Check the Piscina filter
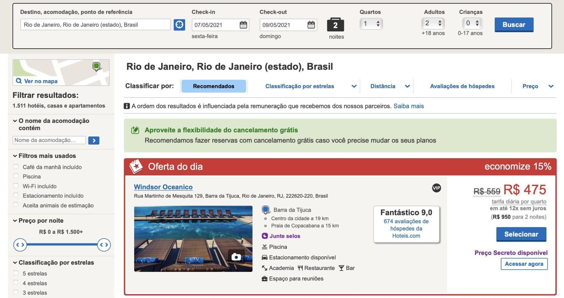The height and width of the screenshot is (298, 564). click(x=16, y=176)
